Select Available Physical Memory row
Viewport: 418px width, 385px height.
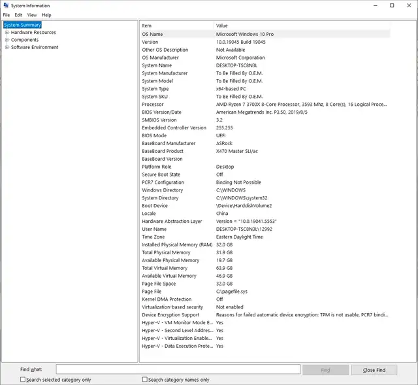pyautogui.click(x=265, y=260)
